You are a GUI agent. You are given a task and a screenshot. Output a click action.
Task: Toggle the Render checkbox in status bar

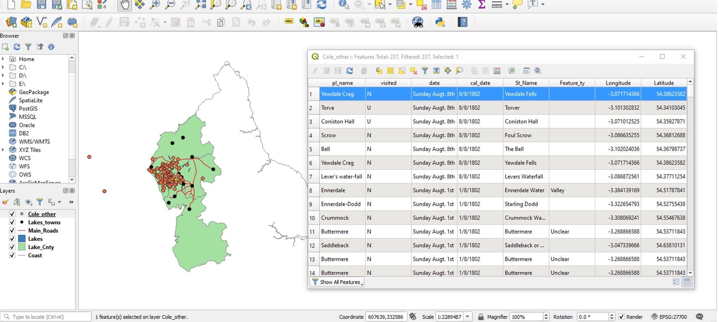tap(622, 317)
